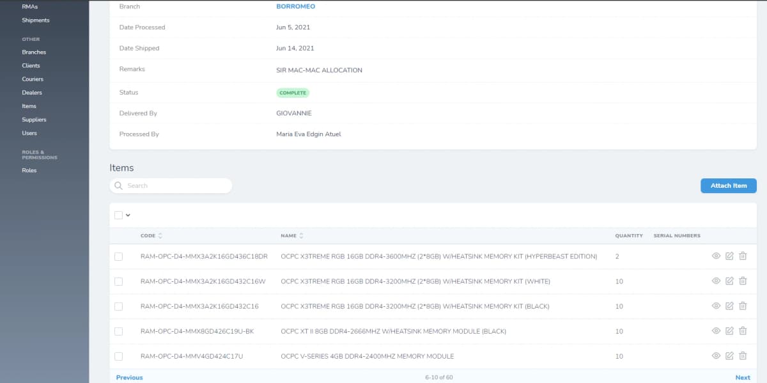Sort the table by NAME
The width and height of the screenshot is (767, 383).
pyautogui.click(x=291, y=235)
